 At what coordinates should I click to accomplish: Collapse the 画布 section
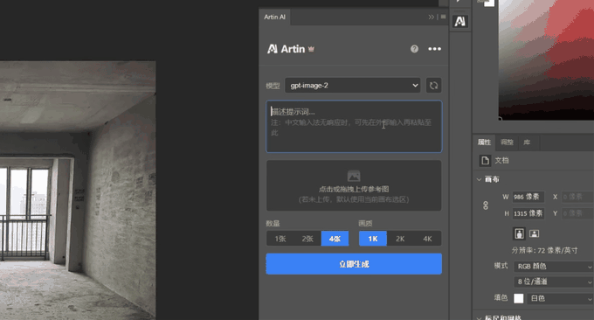point(479,179)
